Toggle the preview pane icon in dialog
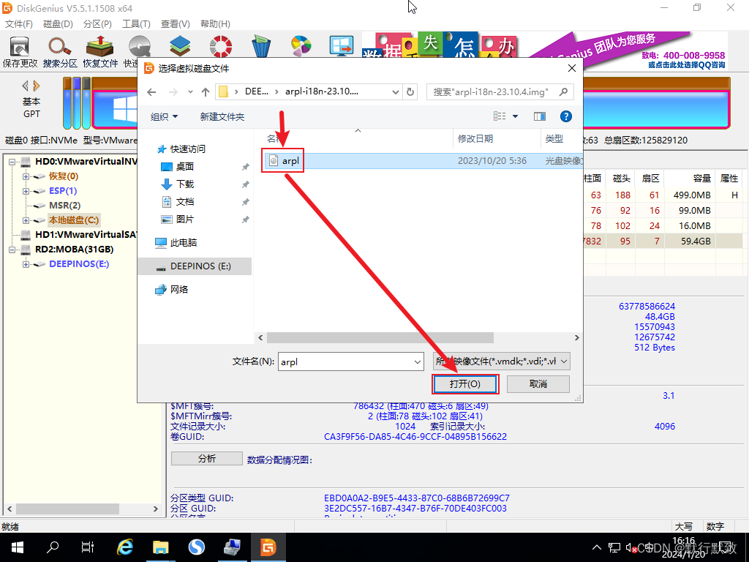The height and width of the screenshot is (562, 749). 540,116
